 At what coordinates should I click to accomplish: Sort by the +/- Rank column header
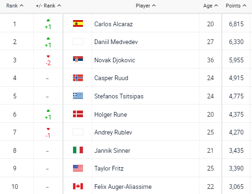click(x=48, y=6)
